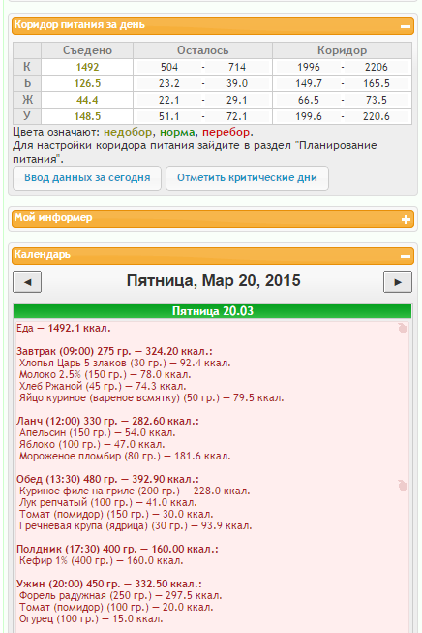Click the Ужин (20:00) meal heading
Image resolution: width=422 pixels, height=633 pixels.
click(x=109, y=584)
